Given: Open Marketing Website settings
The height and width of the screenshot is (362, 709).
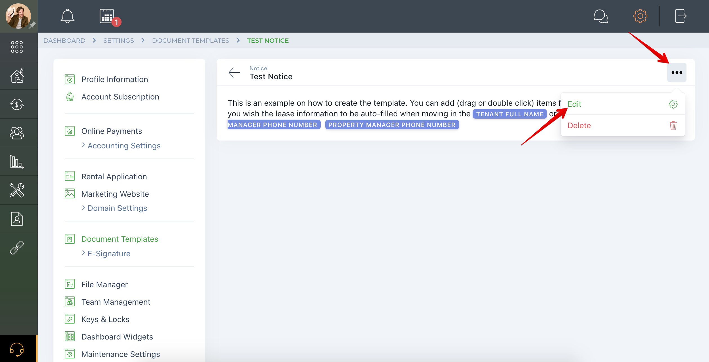Looking at the screenshot, I should (x=115, y=194).
